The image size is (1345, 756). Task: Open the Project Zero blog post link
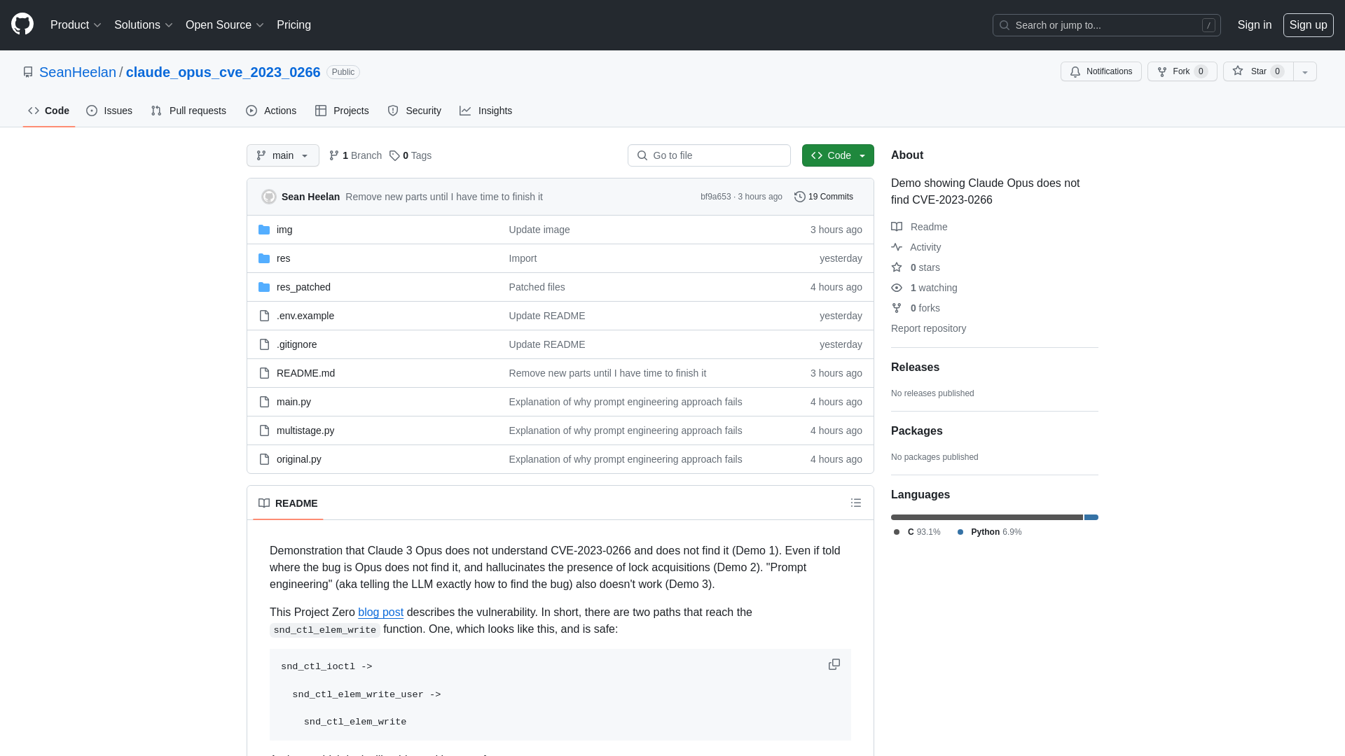[x=380, y=612]
